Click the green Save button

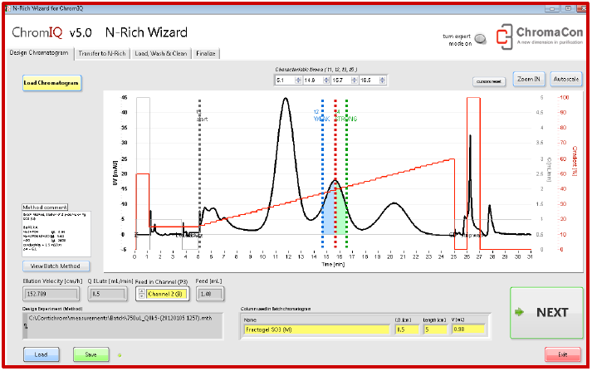coord(91,354)
